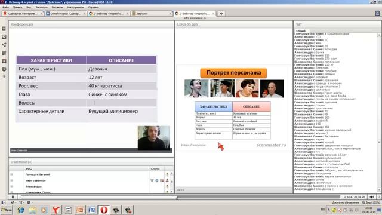Open the sidebar share-like panel icon

(4, 45)
